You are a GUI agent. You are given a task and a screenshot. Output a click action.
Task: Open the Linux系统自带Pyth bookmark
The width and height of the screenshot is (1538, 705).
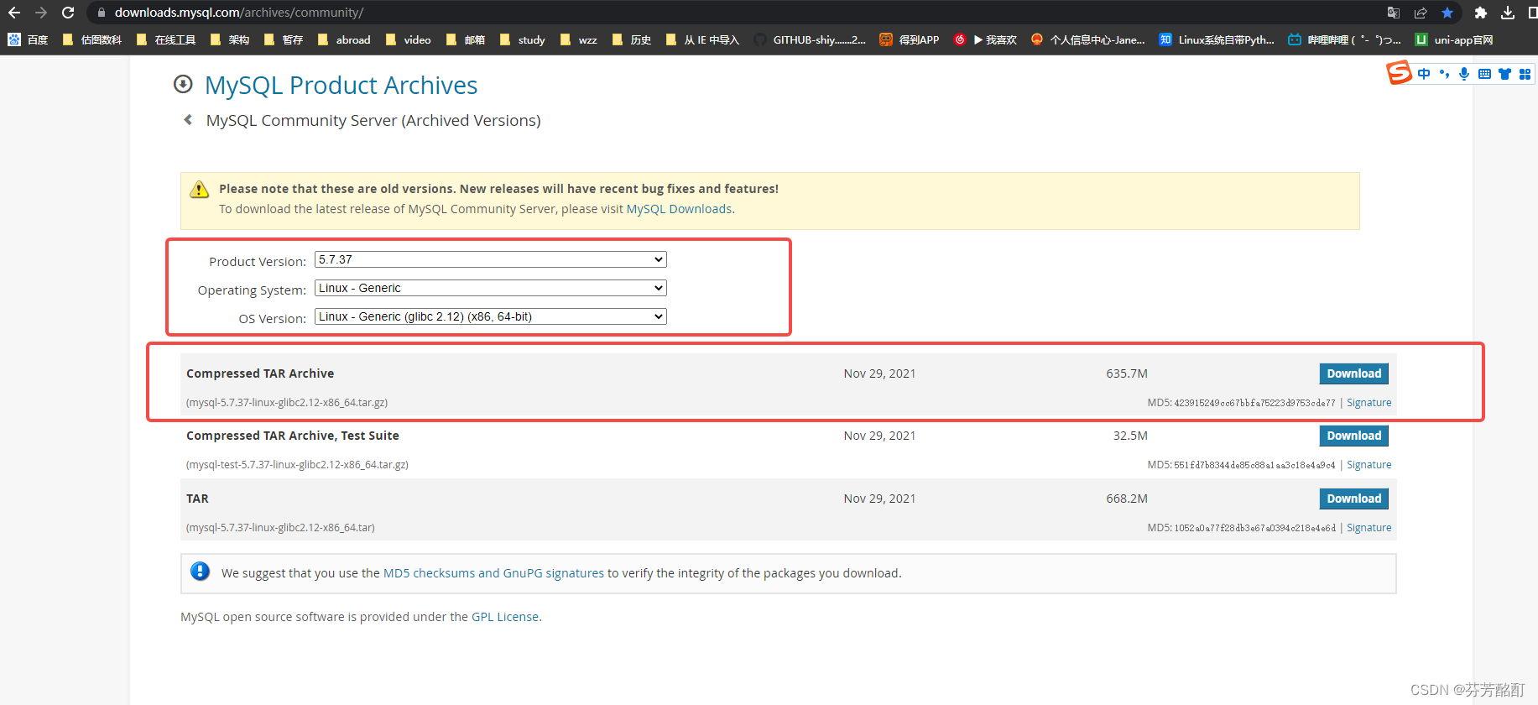pos(1217,39)
